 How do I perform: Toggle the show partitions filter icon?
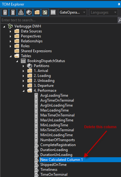[x=29, y=12]
